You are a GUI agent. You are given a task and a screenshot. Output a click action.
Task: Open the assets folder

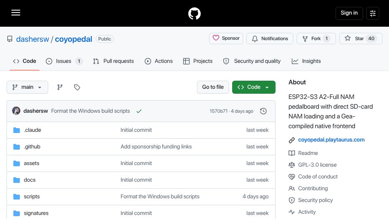32,163
